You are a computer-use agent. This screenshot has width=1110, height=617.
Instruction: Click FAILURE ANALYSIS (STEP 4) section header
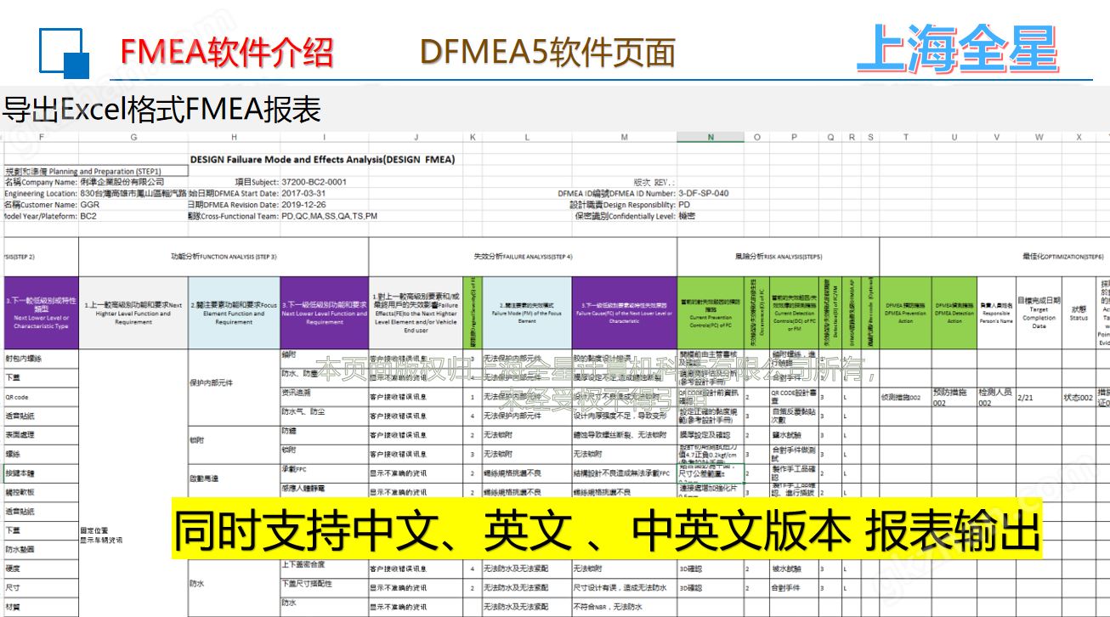523,256
